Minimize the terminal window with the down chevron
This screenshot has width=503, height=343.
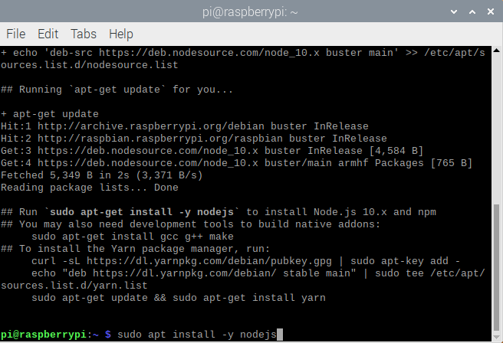point(454,11)
